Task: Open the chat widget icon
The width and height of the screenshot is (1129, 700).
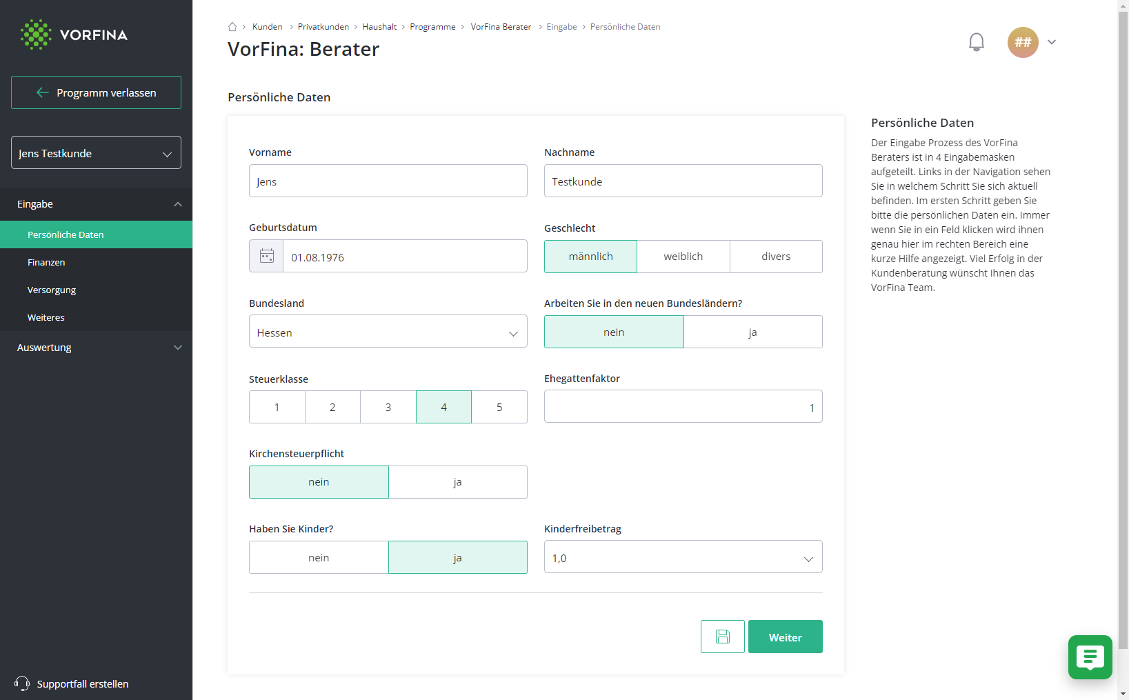Action: pos(1090,657)
